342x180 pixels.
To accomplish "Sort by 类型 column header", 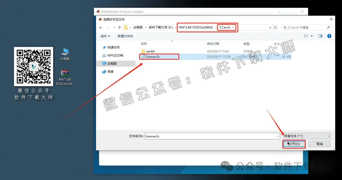I will 246,44.
